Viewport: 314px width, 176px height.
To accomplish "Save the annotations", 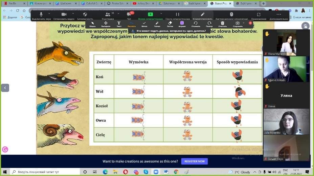I will [238, 24].
